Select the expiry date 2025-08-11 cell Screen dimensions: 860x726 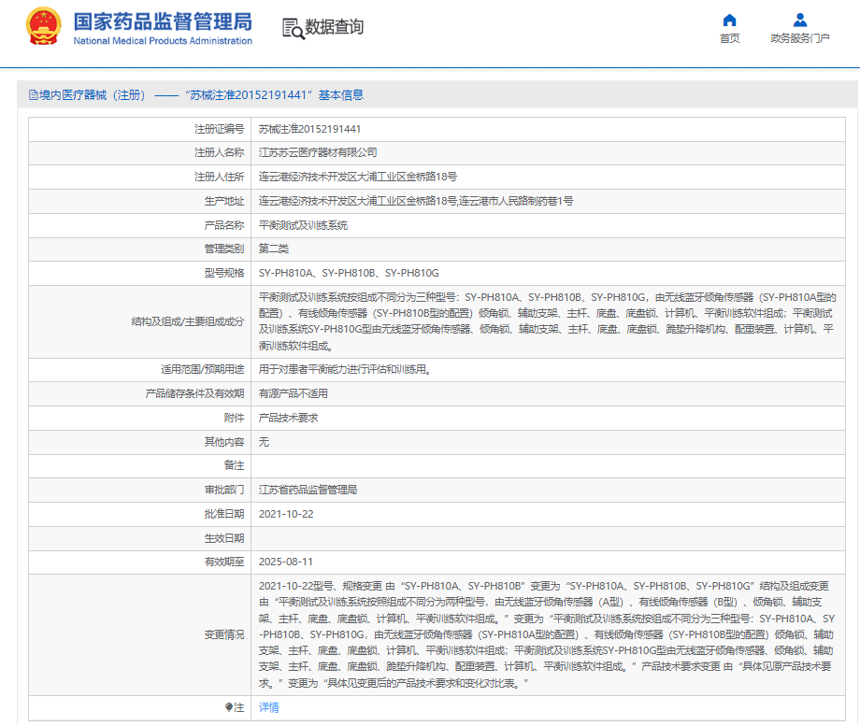pyautogui.click(x=286, y=562)
